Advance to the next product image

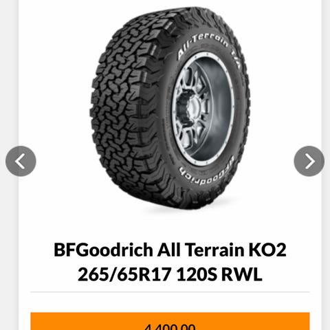[x=309, y=161]
